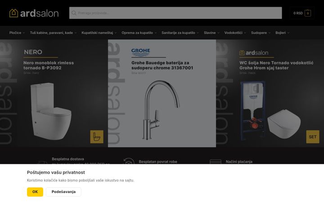Click the Grohe brand logo
324x202 pixels.
(141, 53)
